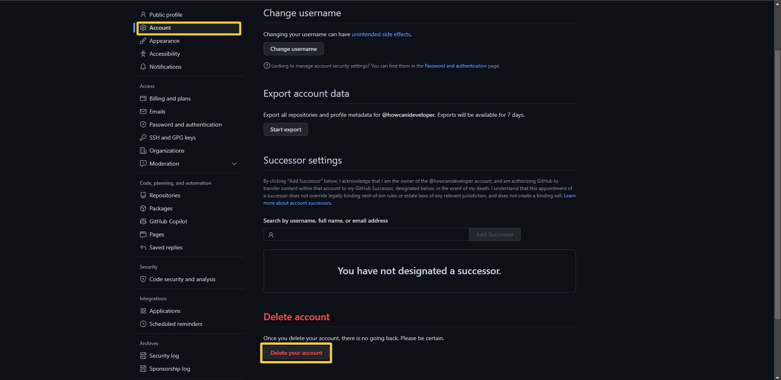View the Sponsorship log
The width and height of the screenshot is (781, 380).
(x=189, y=369)
